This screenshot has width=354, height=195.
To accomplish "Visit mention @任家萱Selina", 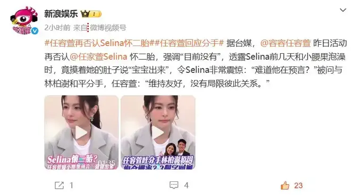I will pyautogui.click(x=99, y=57).
